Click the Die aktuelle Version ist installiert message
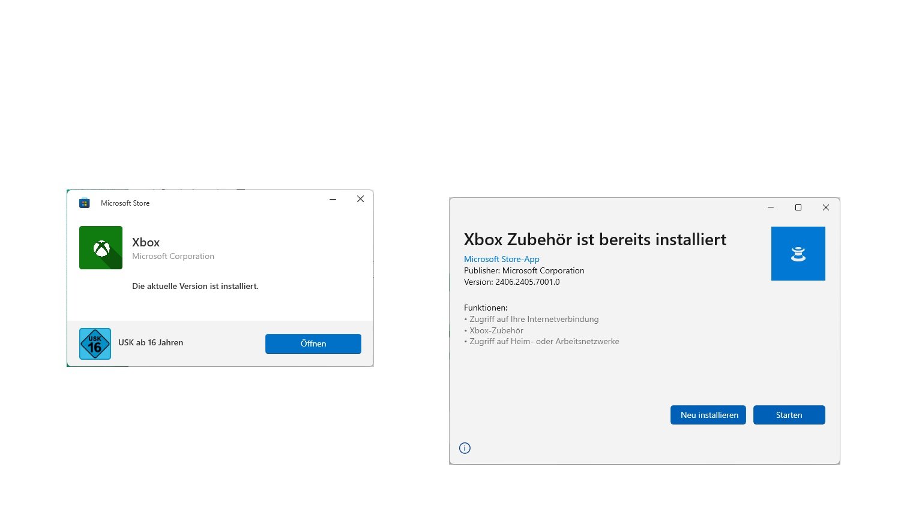The width and height of the screenshot is (922, 518). [195, 286]
